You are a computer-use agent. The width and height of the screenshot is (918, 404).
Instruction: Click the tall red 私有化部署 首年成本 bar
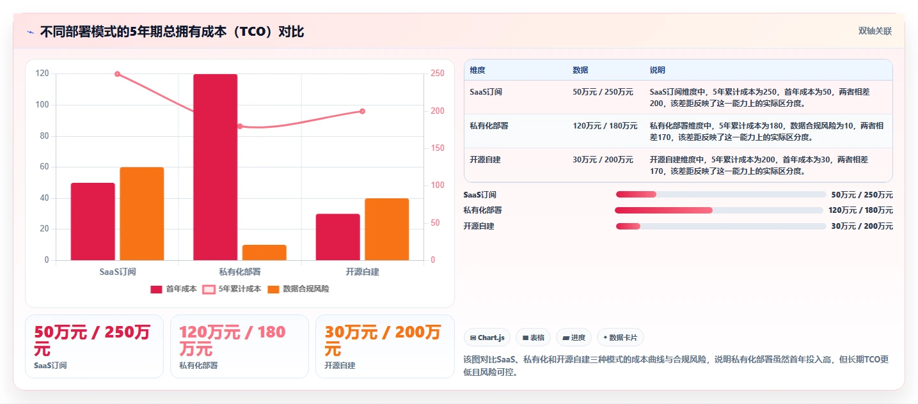(216, 167)
